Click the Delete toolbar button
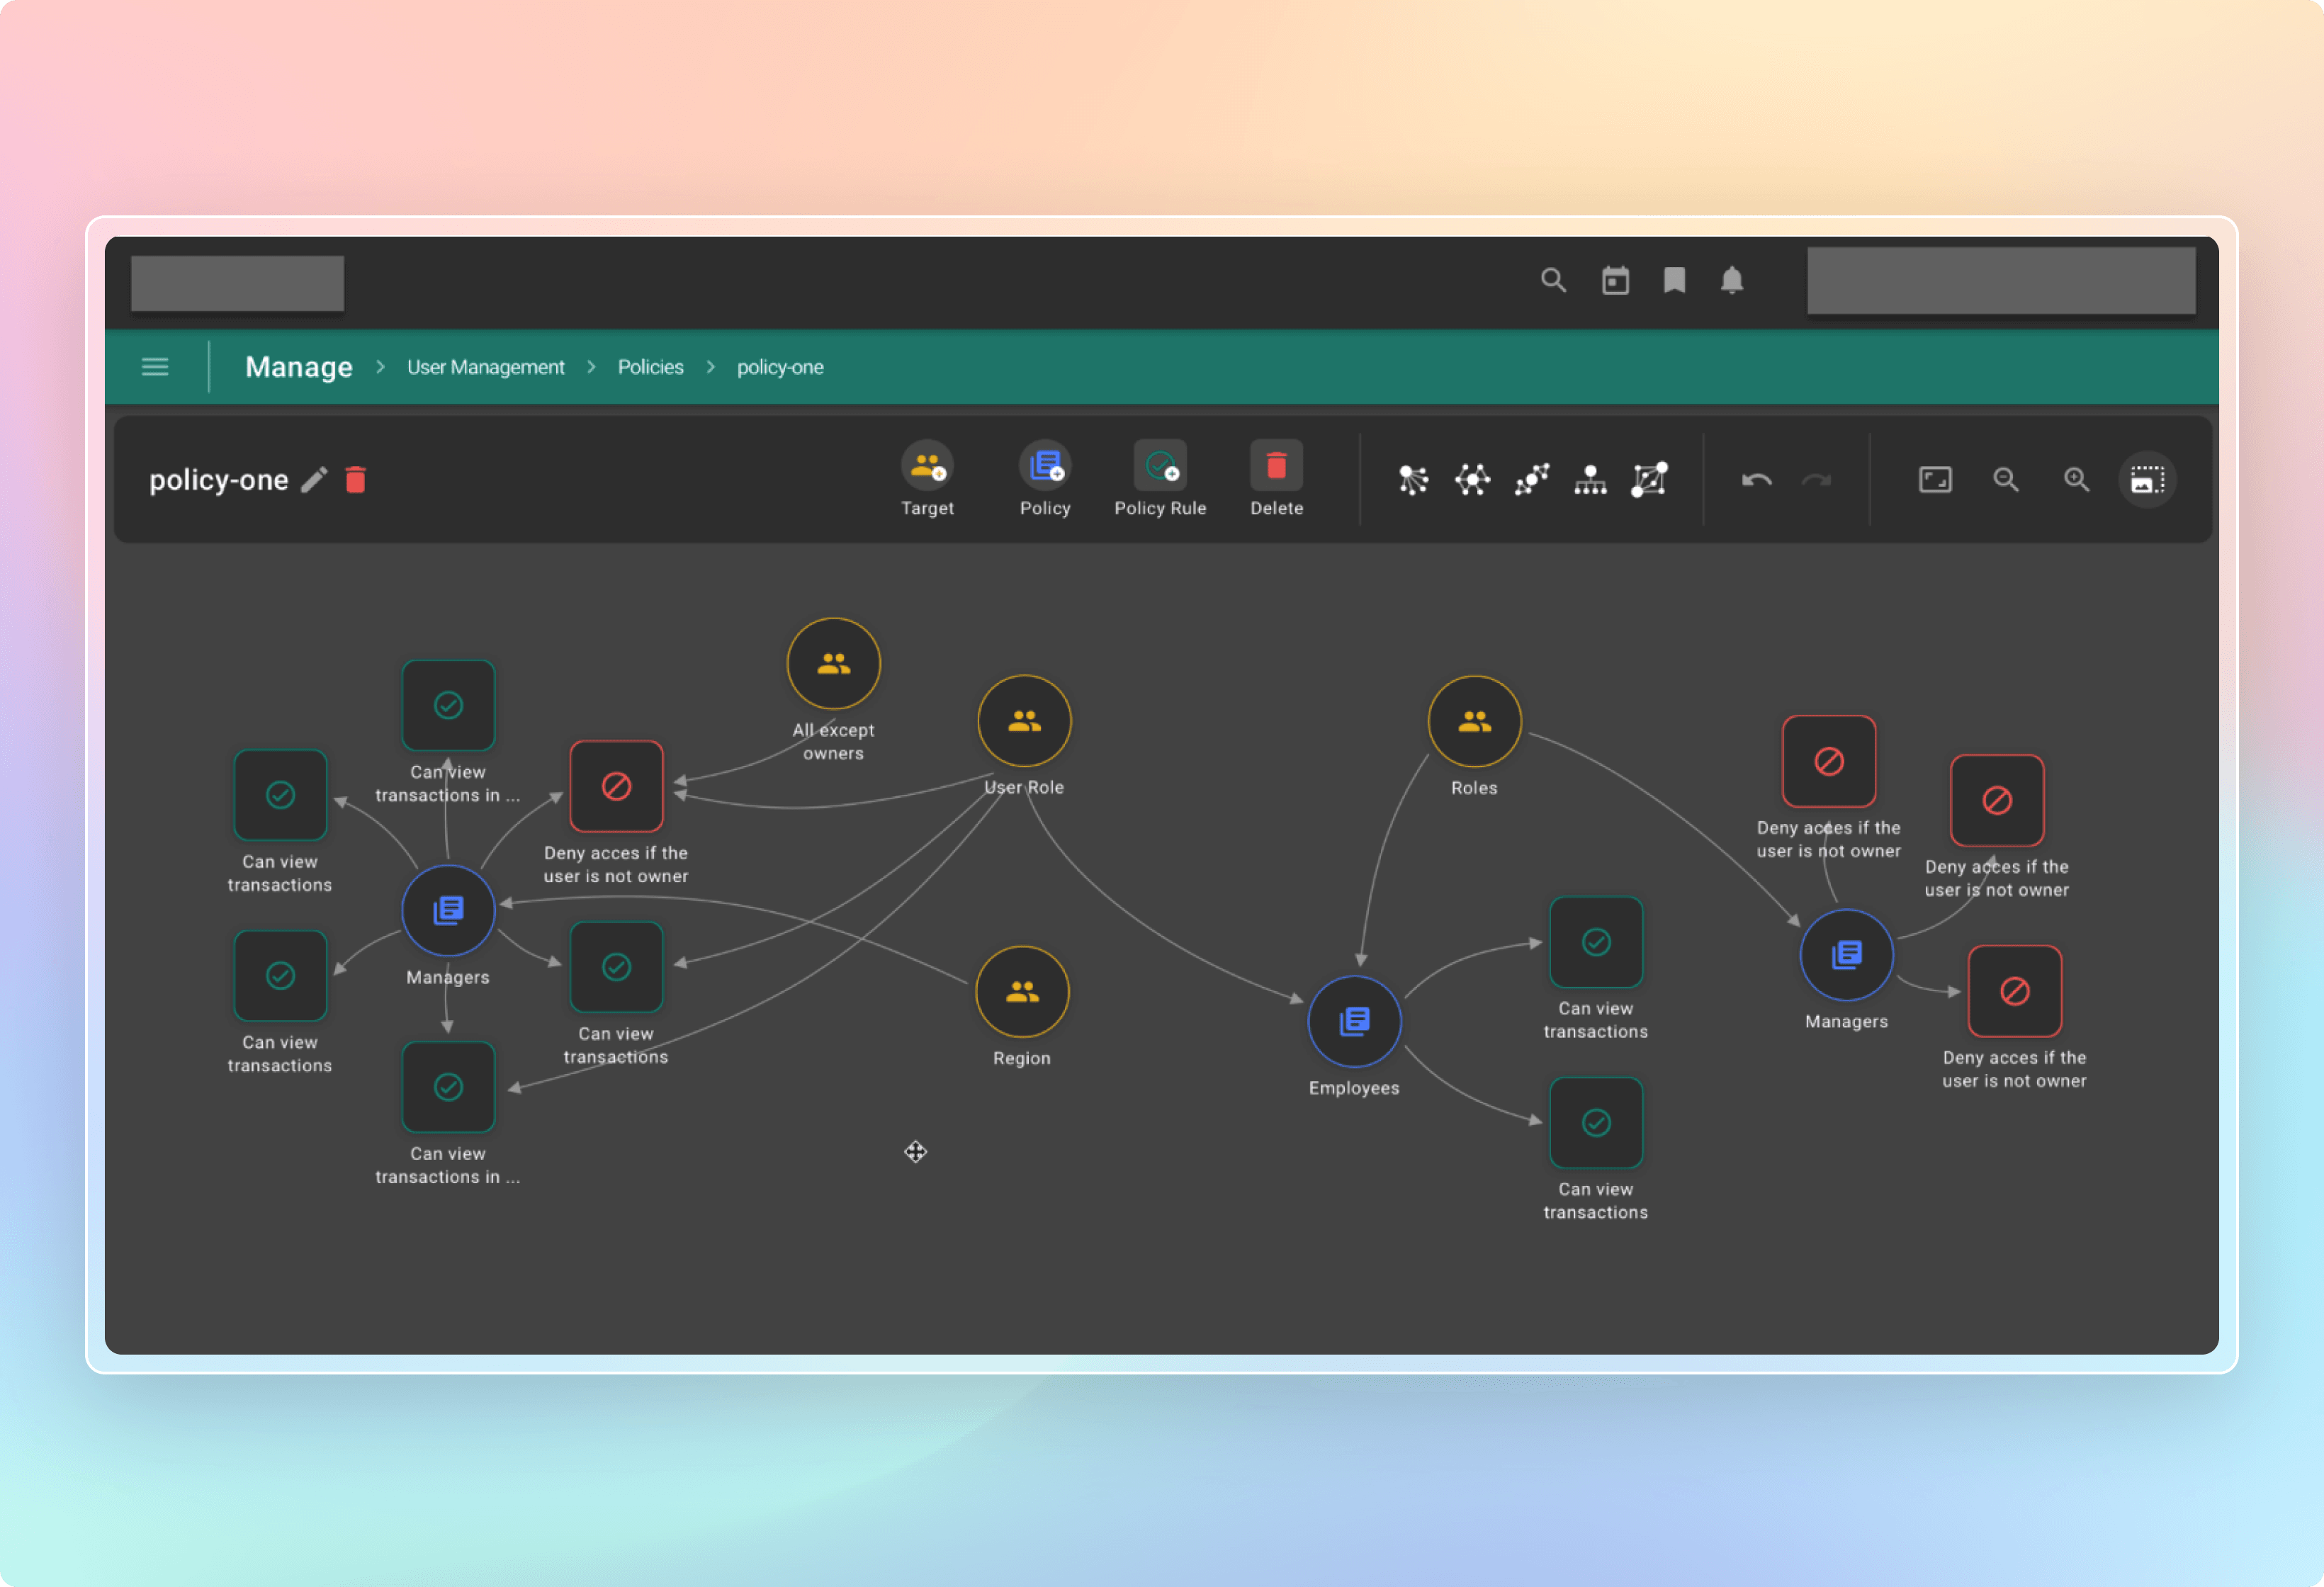The width and height of the screenshot is (2324, 1587). [x=1276, y=479]
